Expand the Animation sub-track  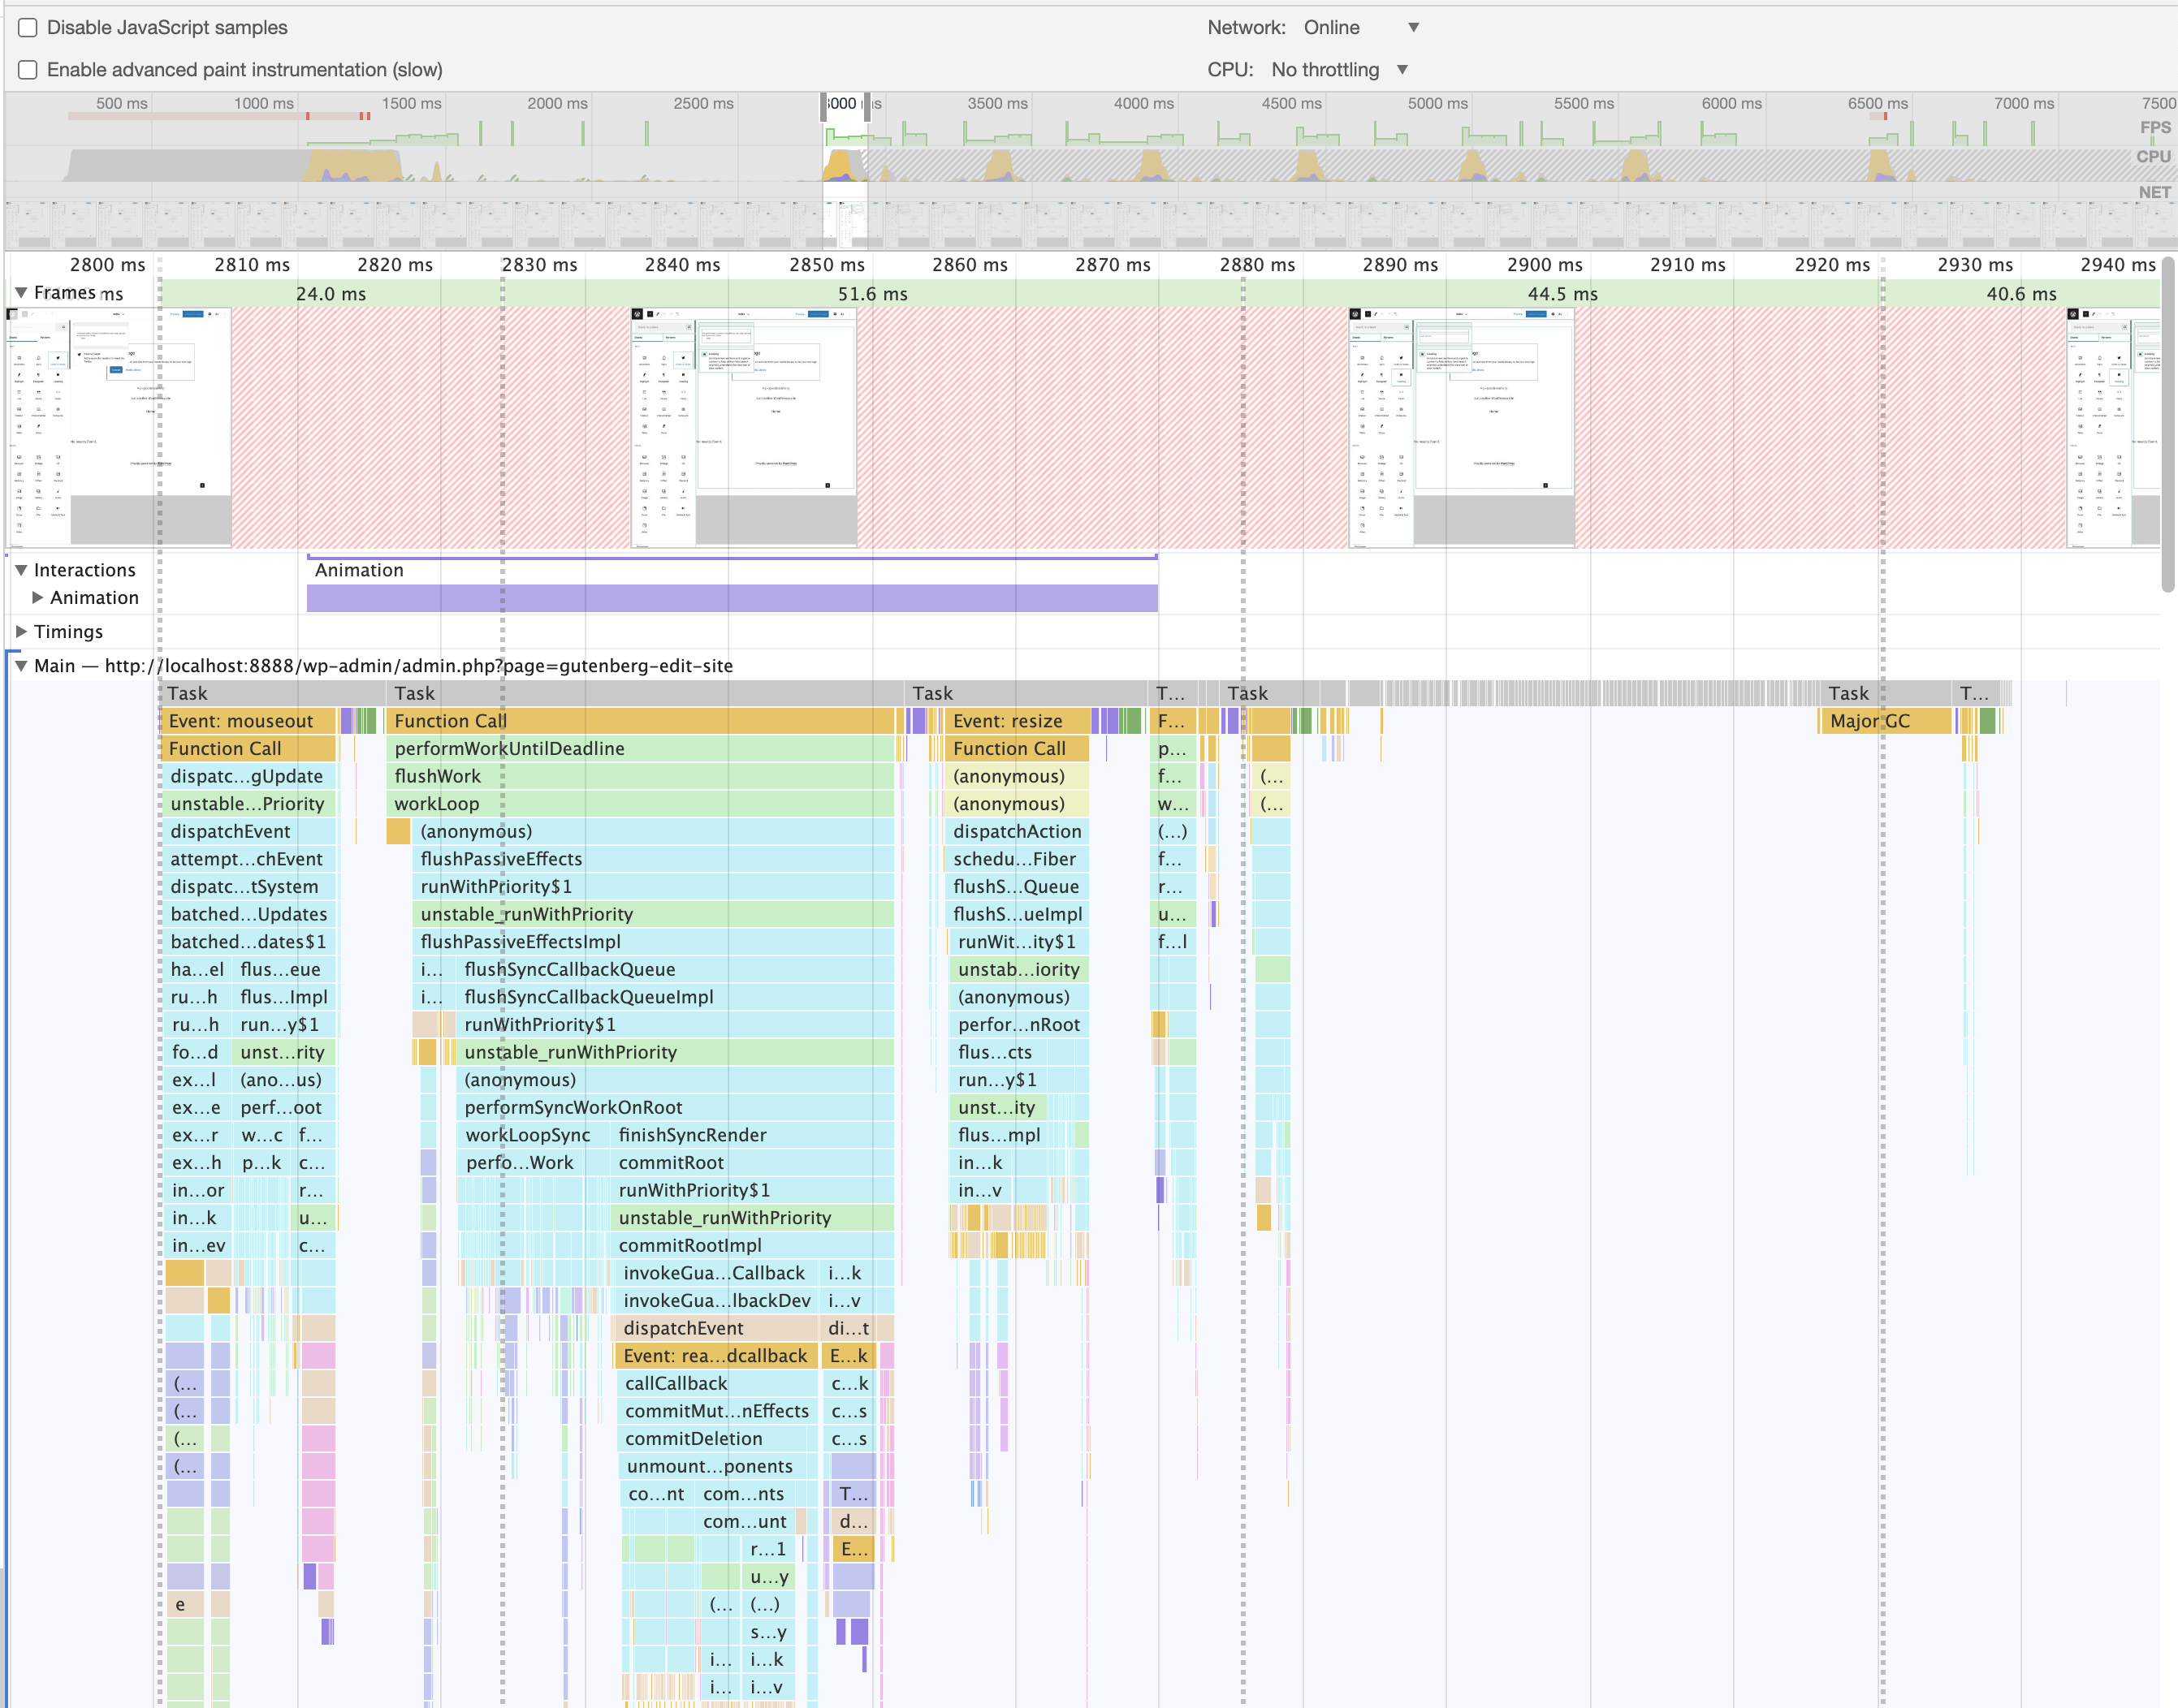coord(38,598)
